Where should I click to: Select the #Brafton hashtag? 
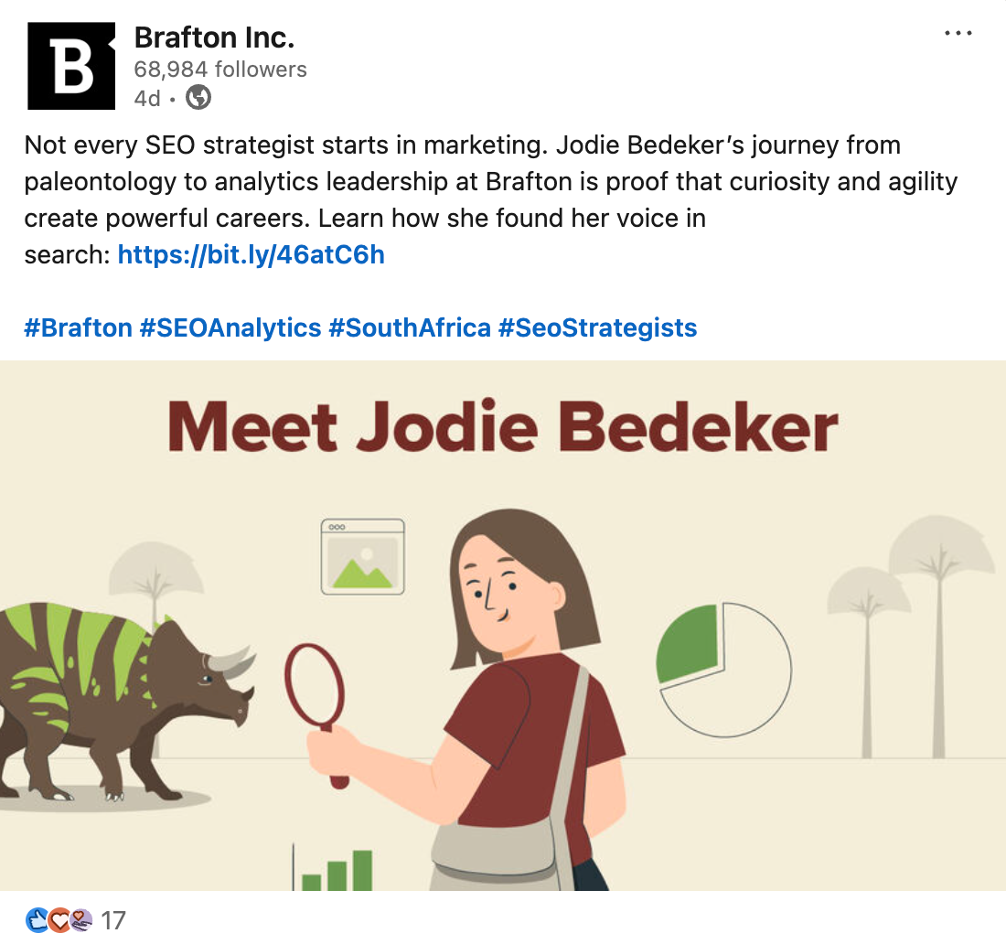(x=79, y=327)
